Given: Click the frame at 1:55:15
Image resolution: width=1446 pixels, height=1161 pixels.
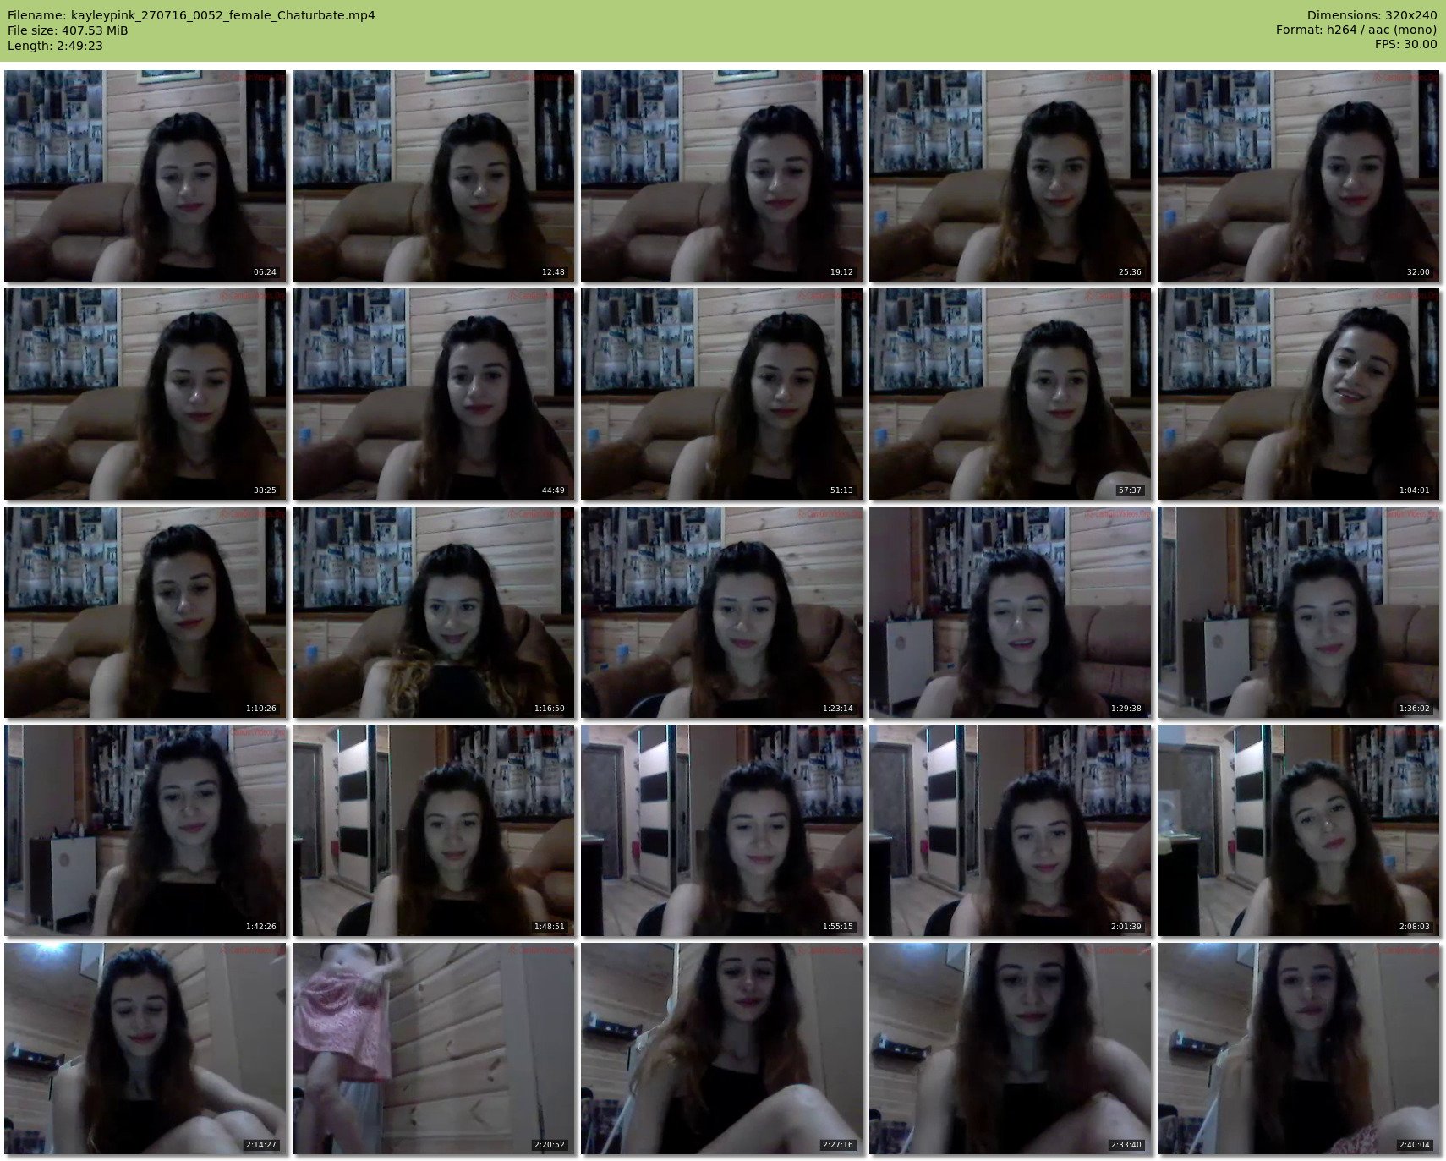Looking at the screenshot, I should pos(722,830).
